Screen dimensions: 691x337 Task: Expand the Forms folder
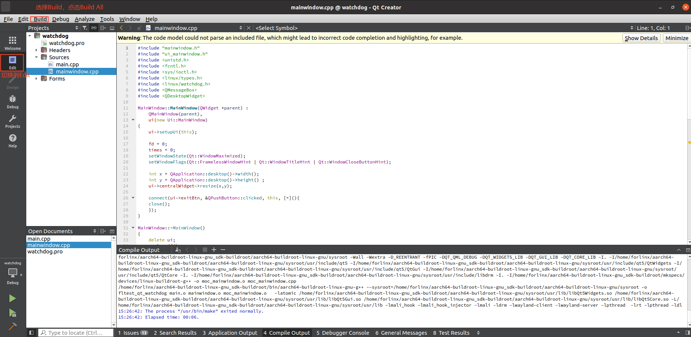coord(36,78)
